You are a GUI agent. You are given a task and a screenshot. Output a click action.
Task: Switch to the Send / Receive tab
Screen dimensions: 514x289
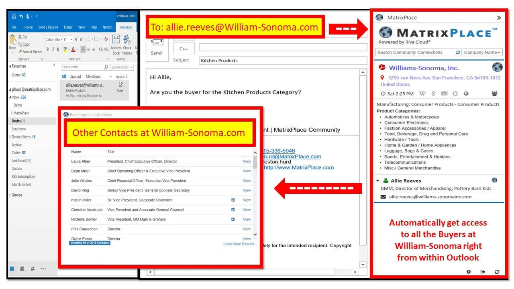pos(48,27)
